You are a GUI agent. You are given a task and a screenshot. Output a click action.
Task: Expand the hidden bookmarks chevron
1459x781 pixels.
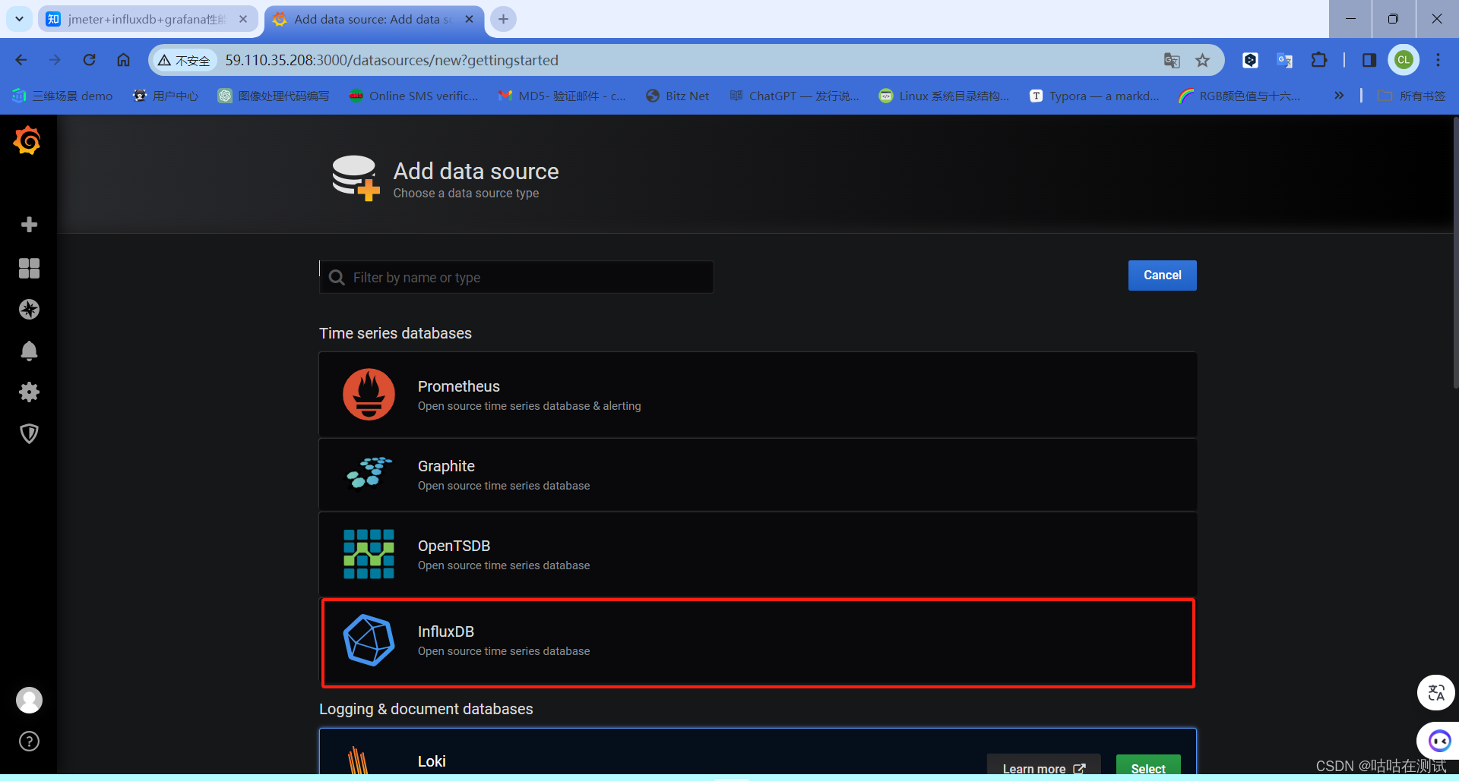click(1339, 96)
